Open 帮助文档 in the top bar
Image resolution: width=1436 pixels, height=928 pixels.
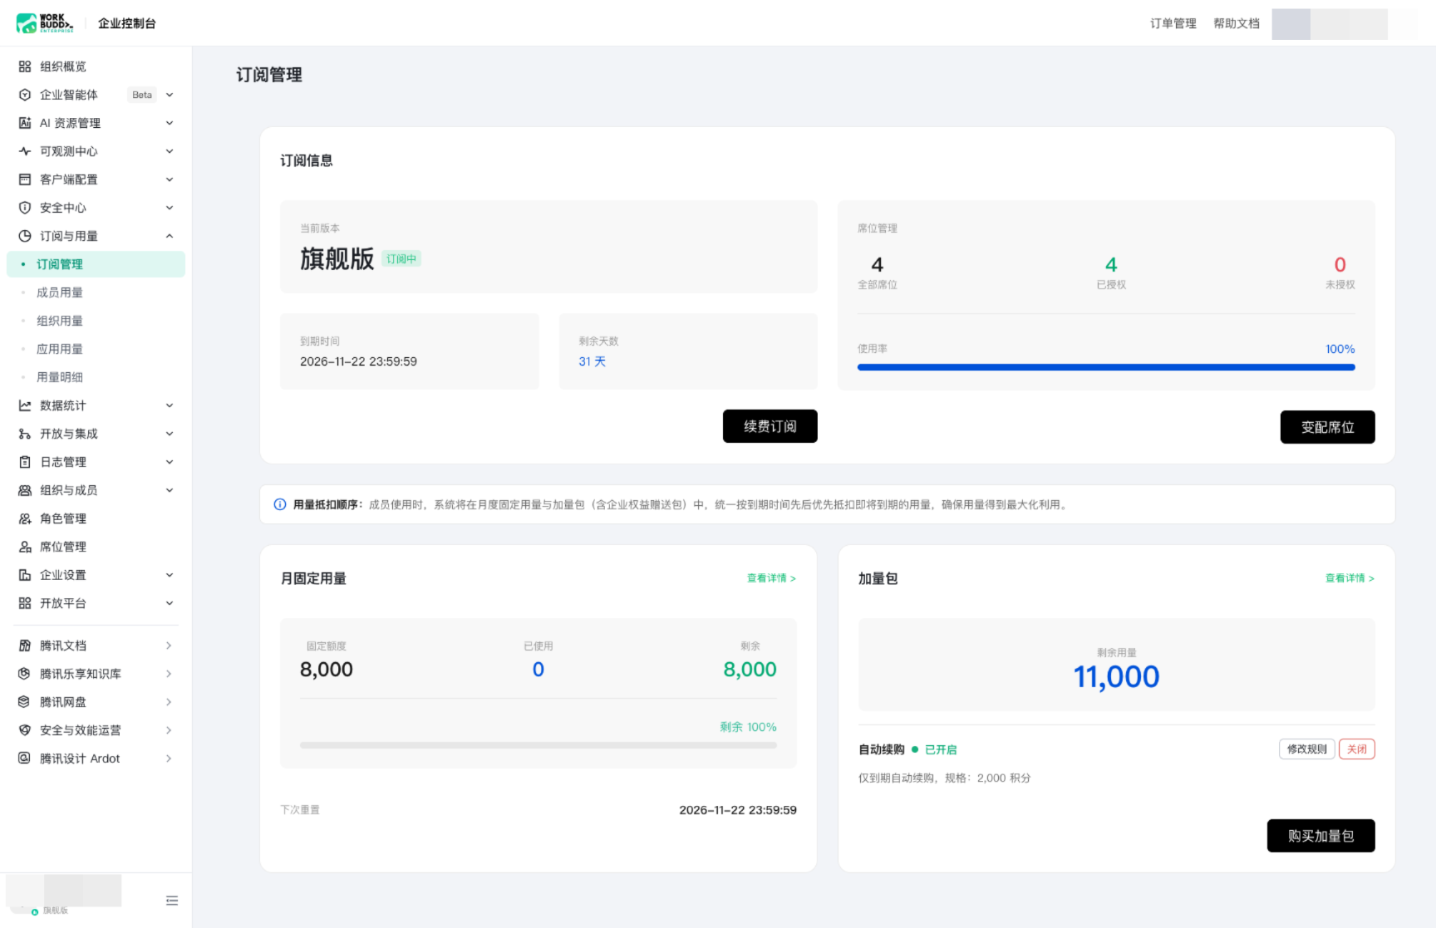(1237, 23)
